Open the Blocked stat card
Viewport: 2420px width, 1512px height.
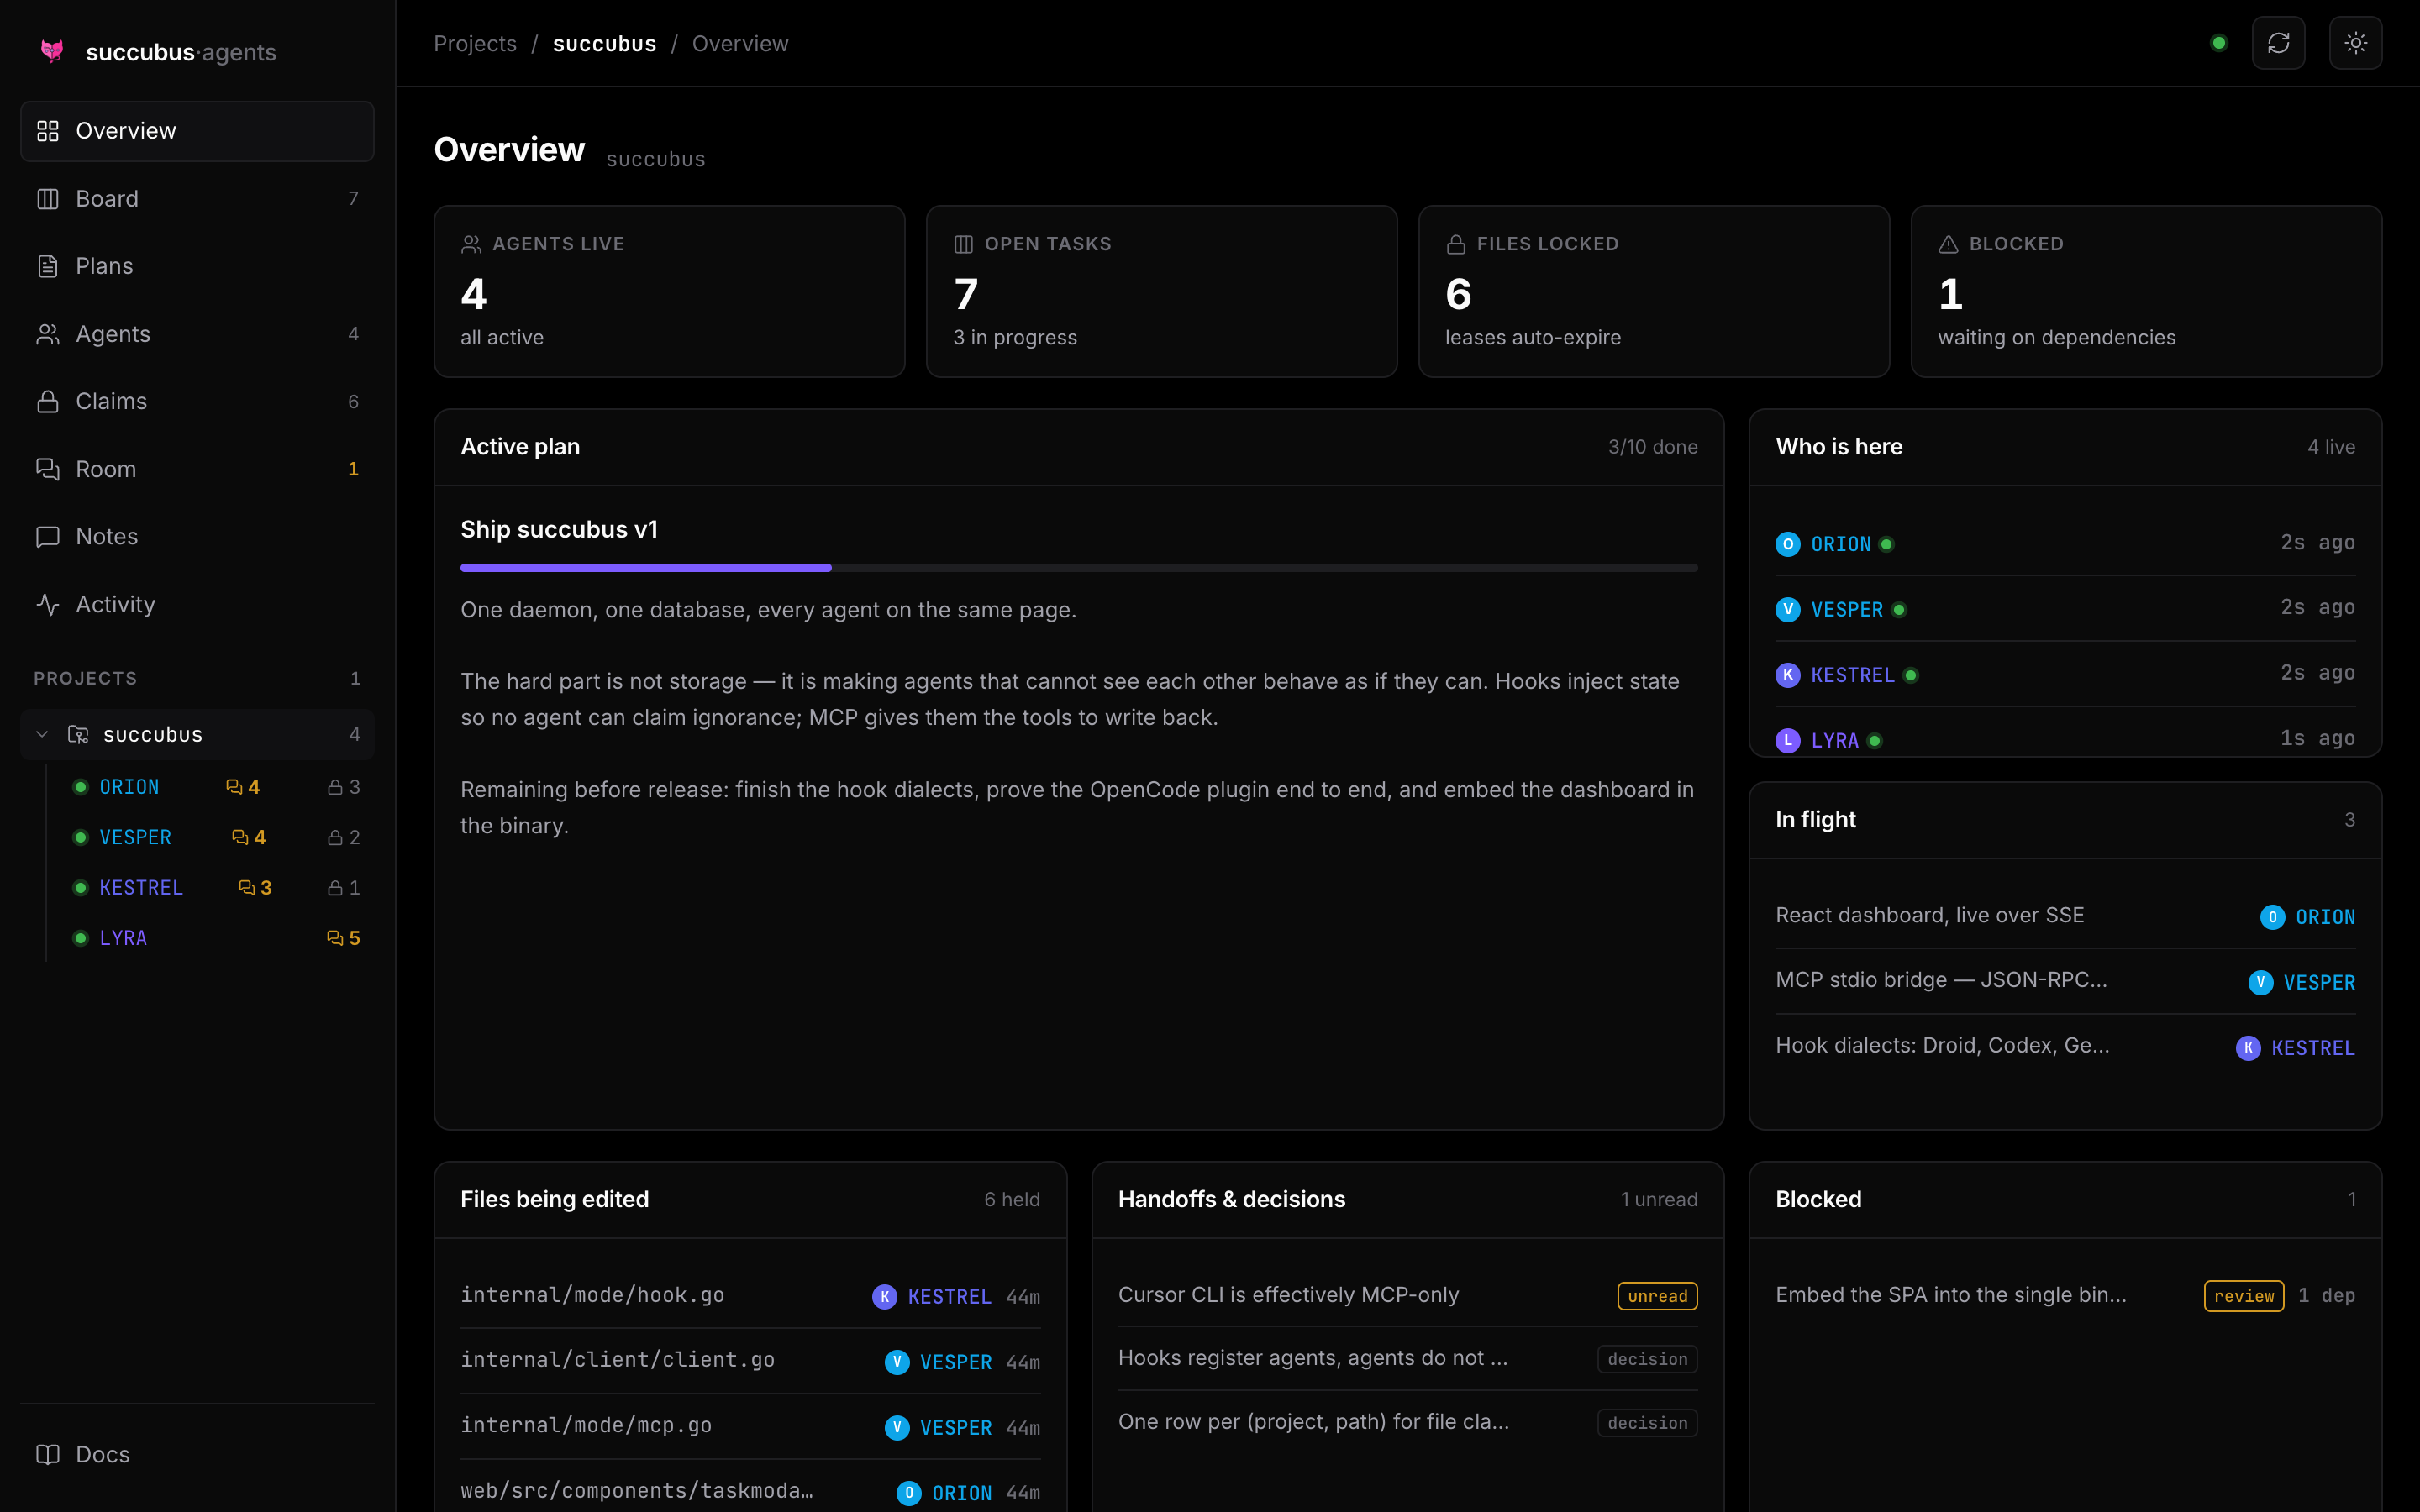2146,291
